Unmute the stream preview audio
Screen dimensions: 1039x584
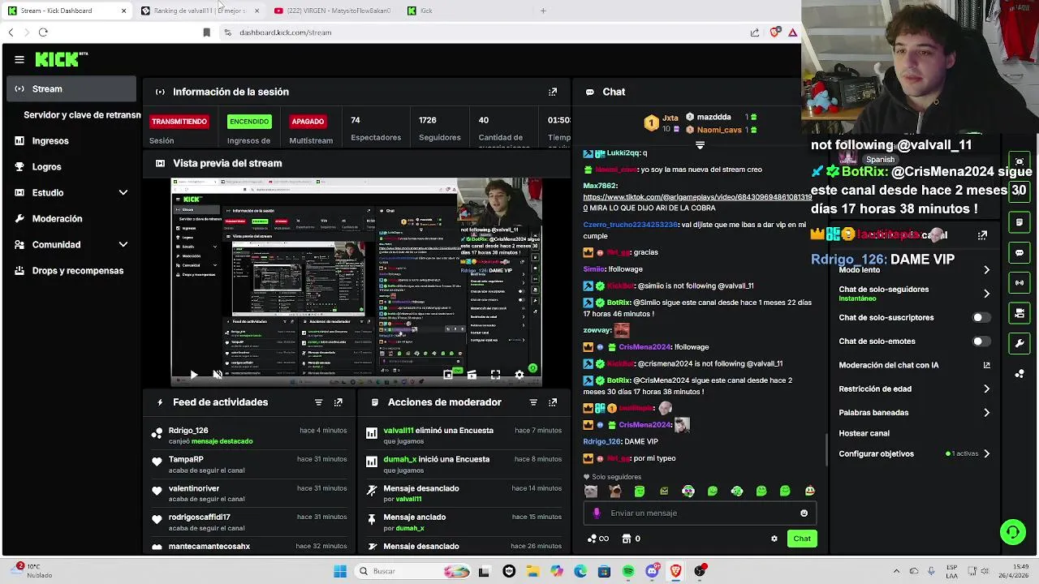pos(217,375)
